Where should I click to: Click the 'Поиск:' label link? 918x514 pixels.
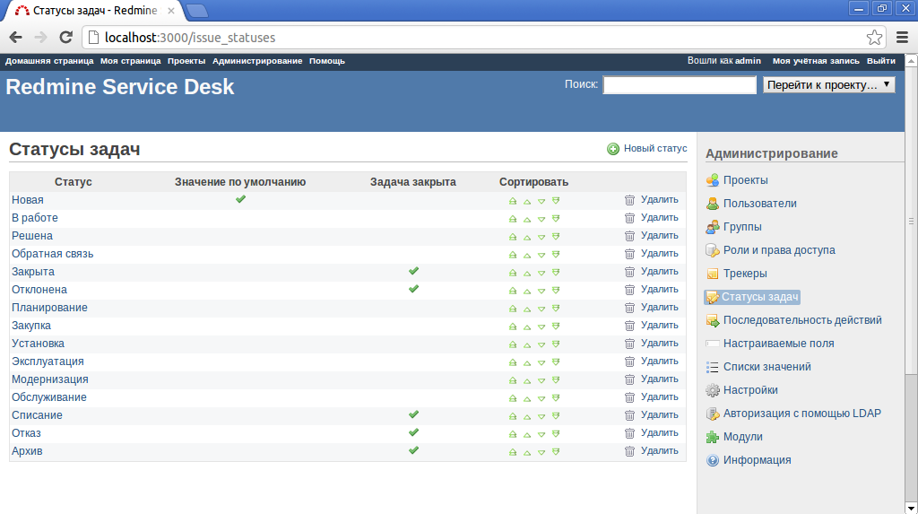click(581, 84)
